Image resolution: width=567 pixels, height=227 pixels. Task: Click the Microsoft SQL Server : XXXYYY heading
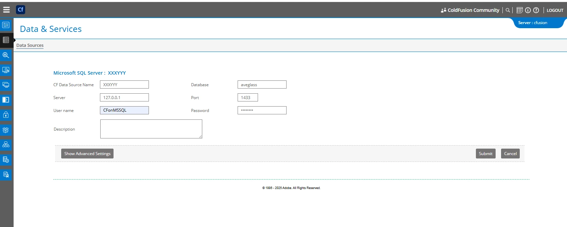(x=89, y=73)
